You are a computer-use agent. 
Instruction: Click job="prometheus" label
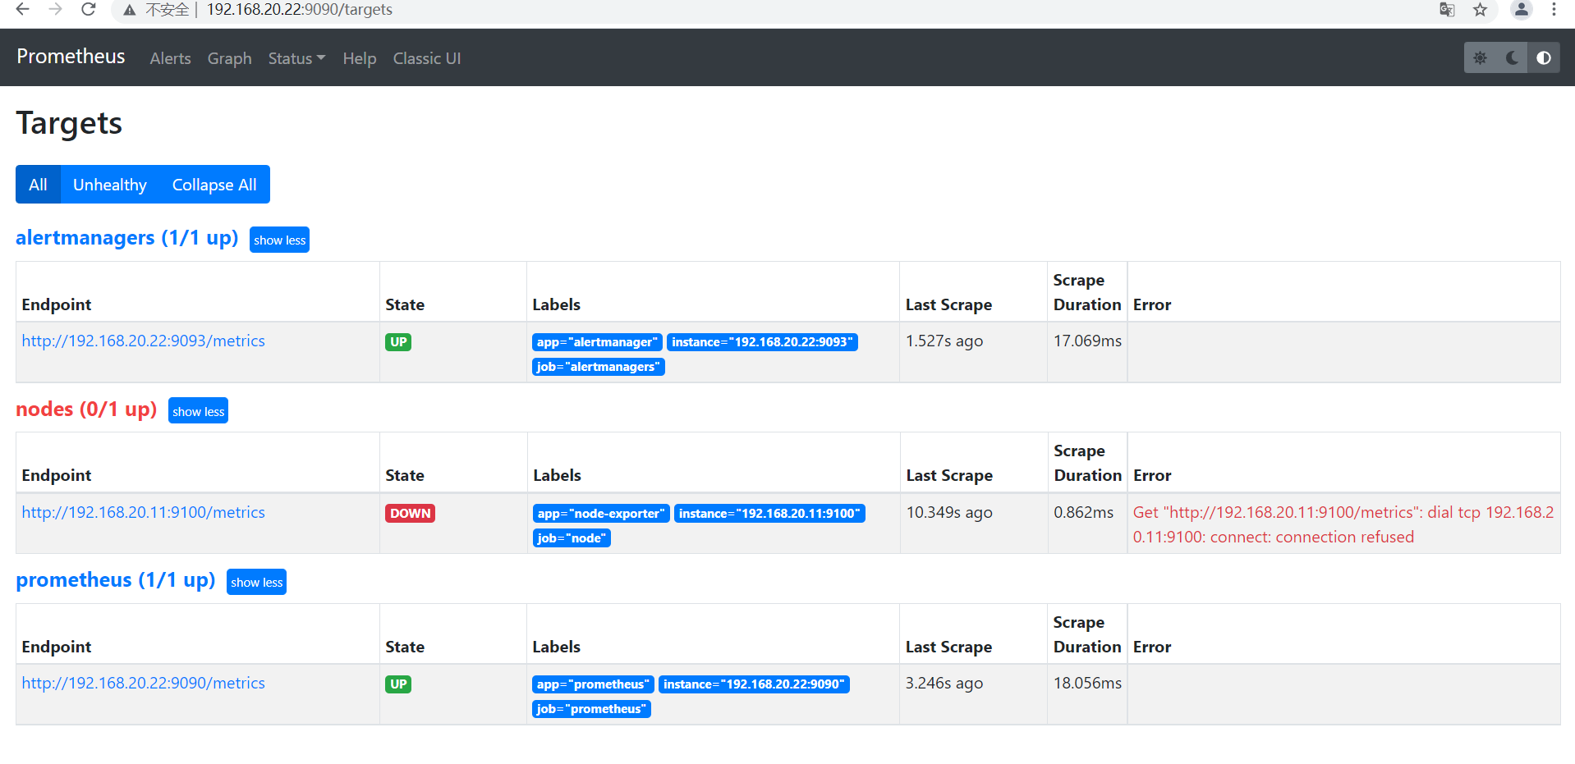pos(591,709)
